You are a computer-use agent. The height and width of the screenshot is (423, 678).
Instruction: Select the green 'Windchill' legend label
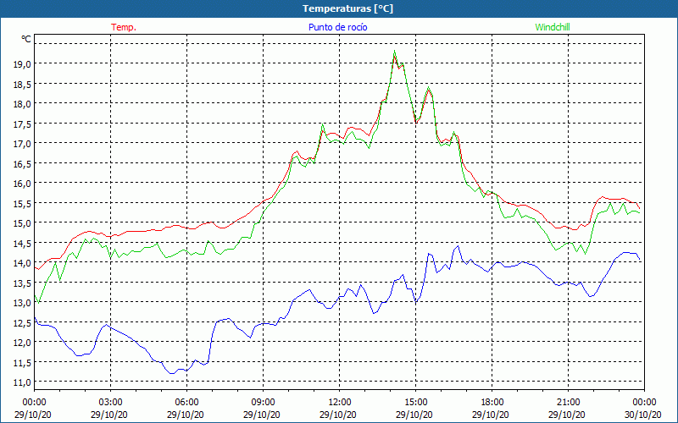pyautogui.click(x=553, y=27)
